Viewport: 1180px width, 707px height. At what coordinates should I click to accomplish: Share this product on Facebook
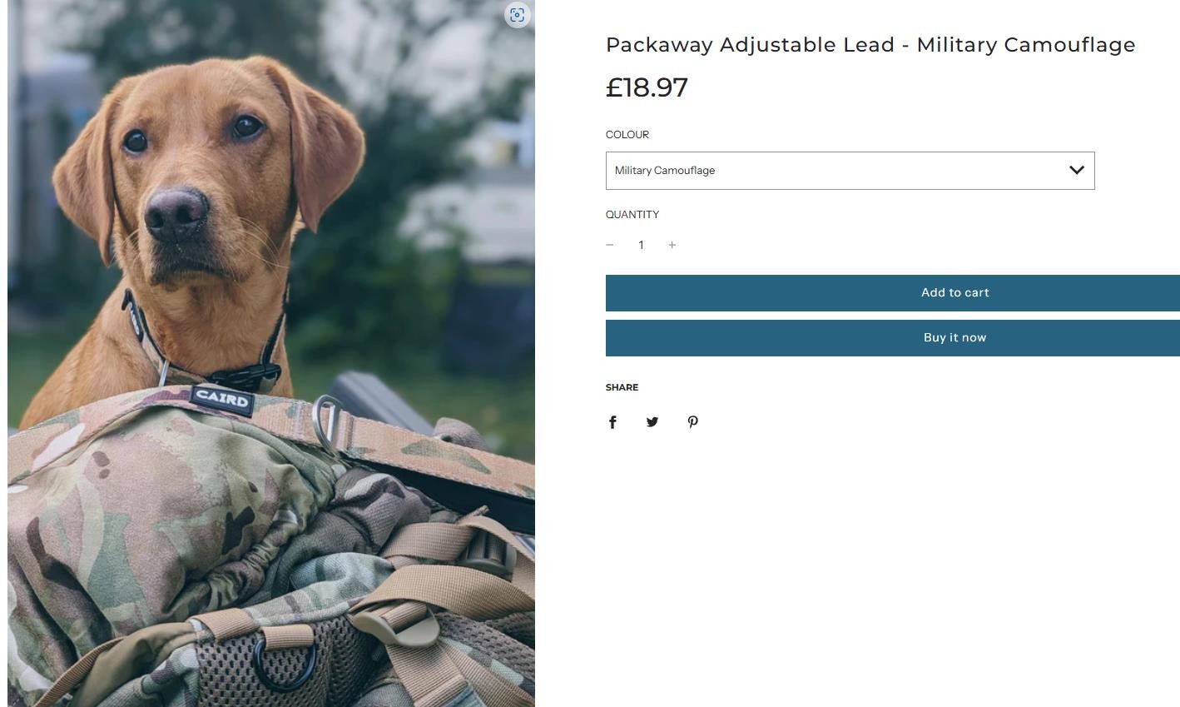click(612, 422)
